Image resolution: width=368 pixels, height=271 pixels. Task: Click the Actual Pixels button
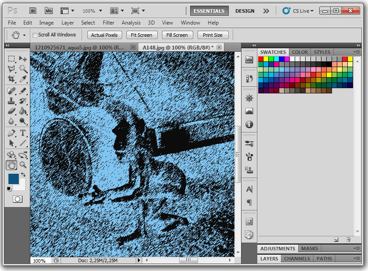105,35
